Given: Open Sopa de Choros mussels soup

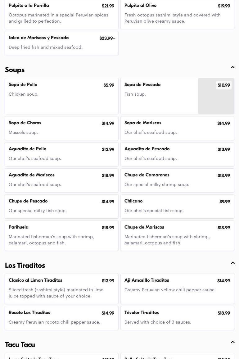Looking at the screenshot, I should coord(61,128).
